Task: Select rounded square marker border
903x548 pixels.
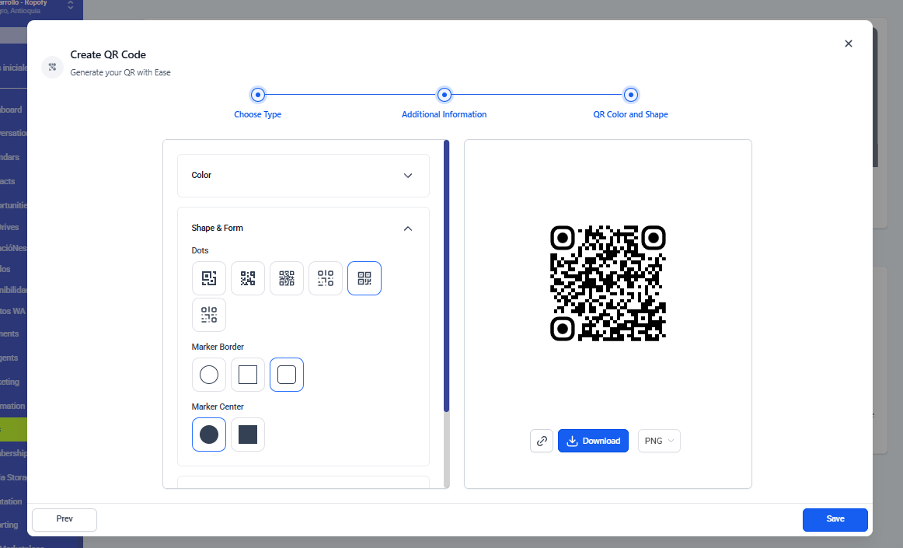Action: tap(287, 375)
